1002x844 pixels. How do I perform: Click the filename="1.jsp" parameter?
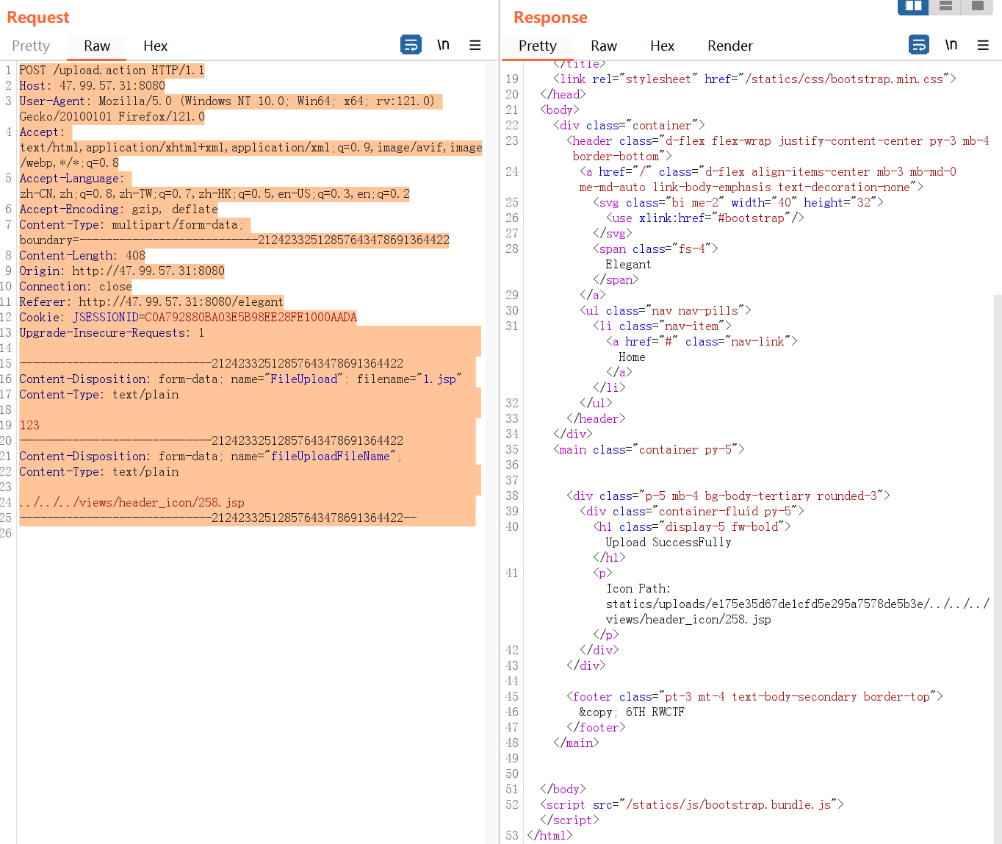coord(409,379)
